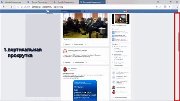This screenshot has width=180, height=101.
Task: Click the VK logo in the header
Action: (48, 11)
